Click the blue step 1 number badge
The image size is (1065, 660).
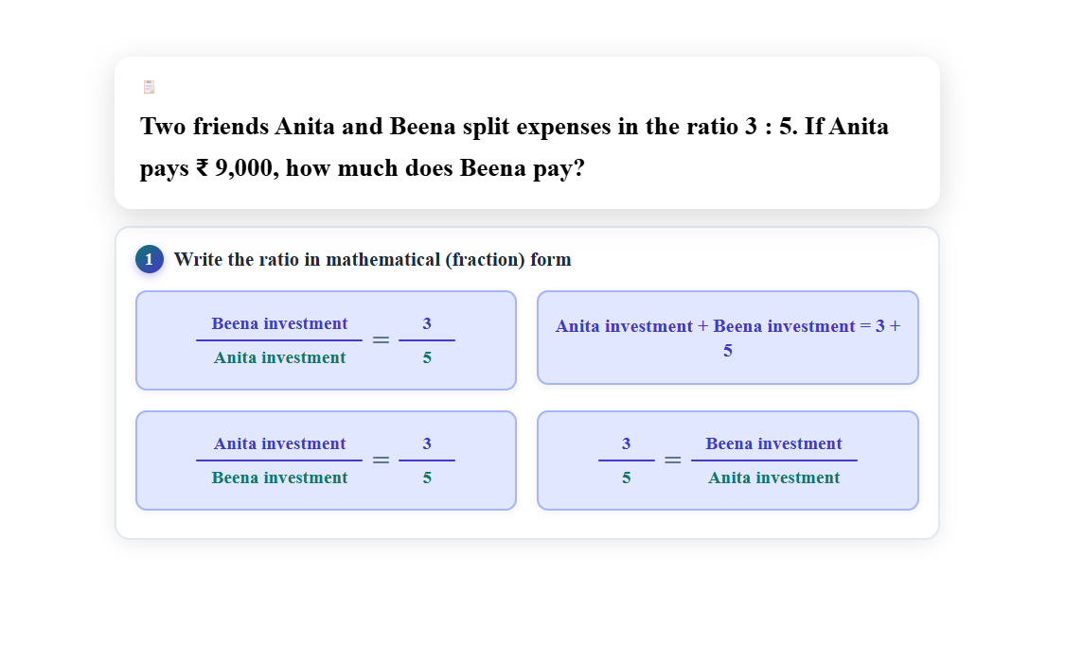pos(149,259)
